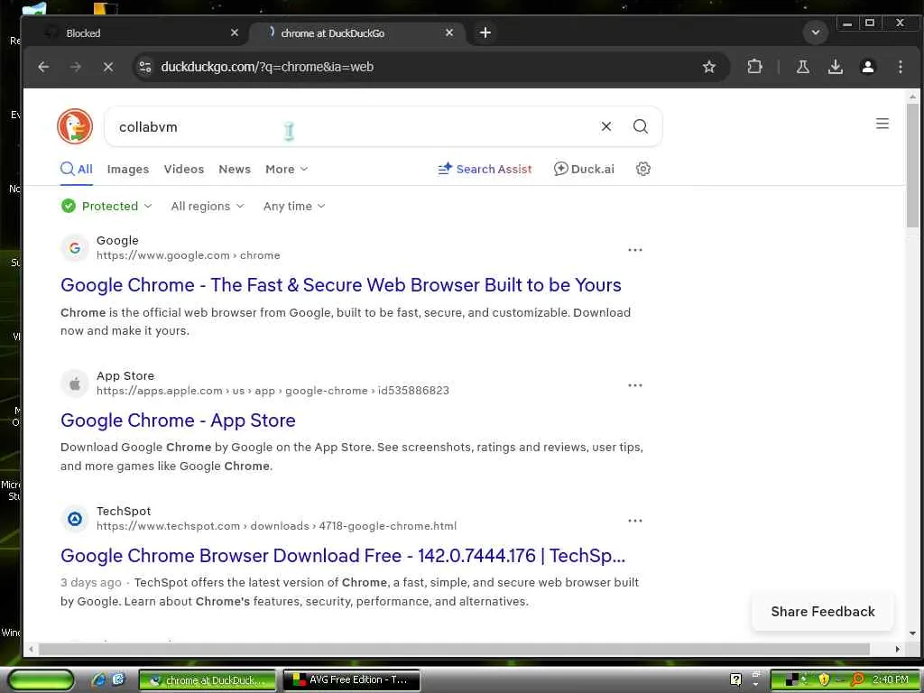Open the All regions dropdown
The height and width of the screenshot is (693, 924).
[x=208, y=207]
